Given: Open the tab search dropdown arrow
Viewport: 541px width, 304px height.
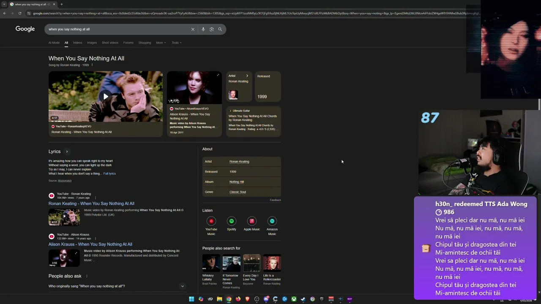Looking at the screenshot, I should [4, 4].
